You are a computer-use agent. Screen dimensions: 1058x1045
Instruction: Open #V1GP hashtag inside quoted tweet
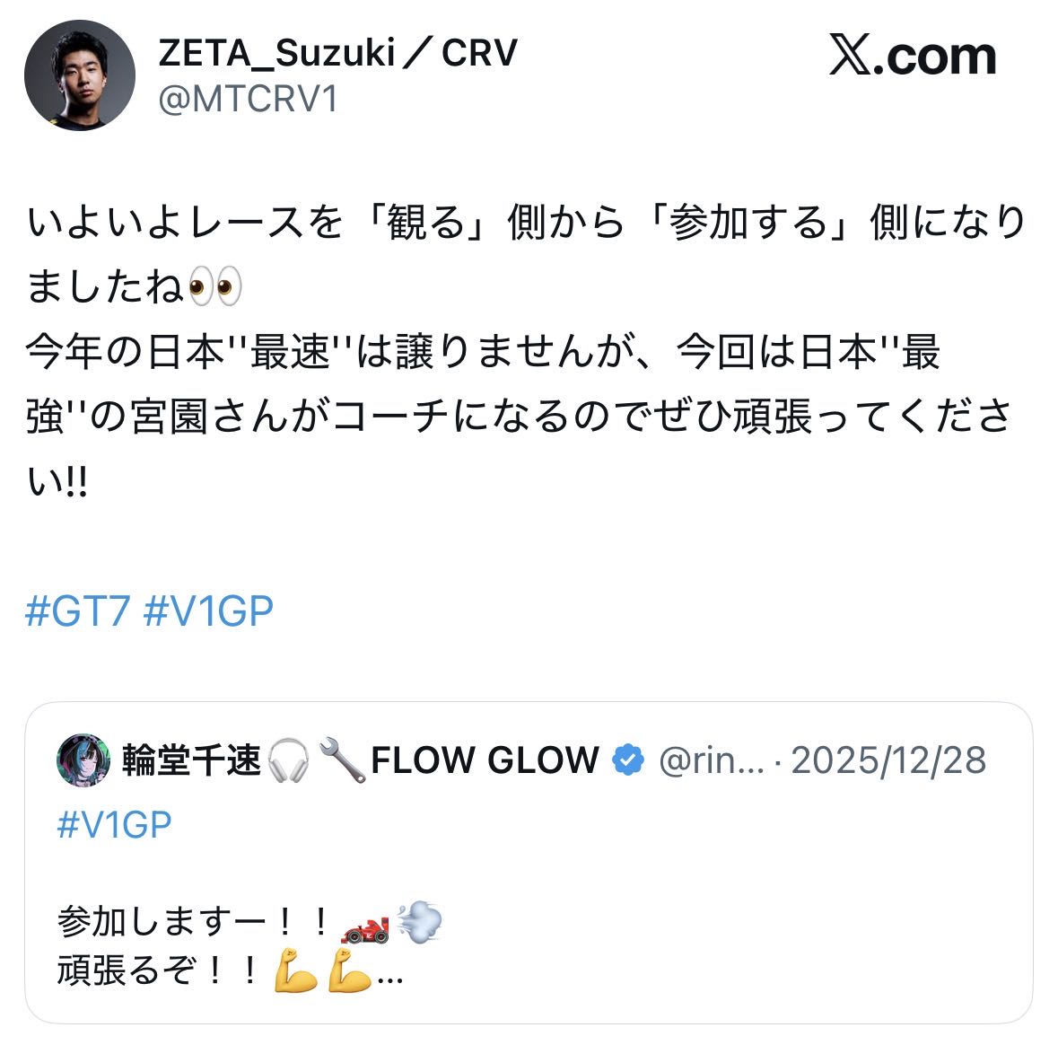click(115, 824)
